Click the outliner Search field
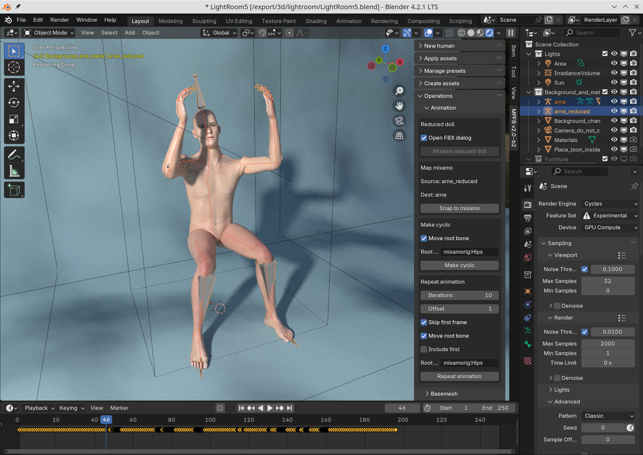643x455 pixels. click(592, 33)
